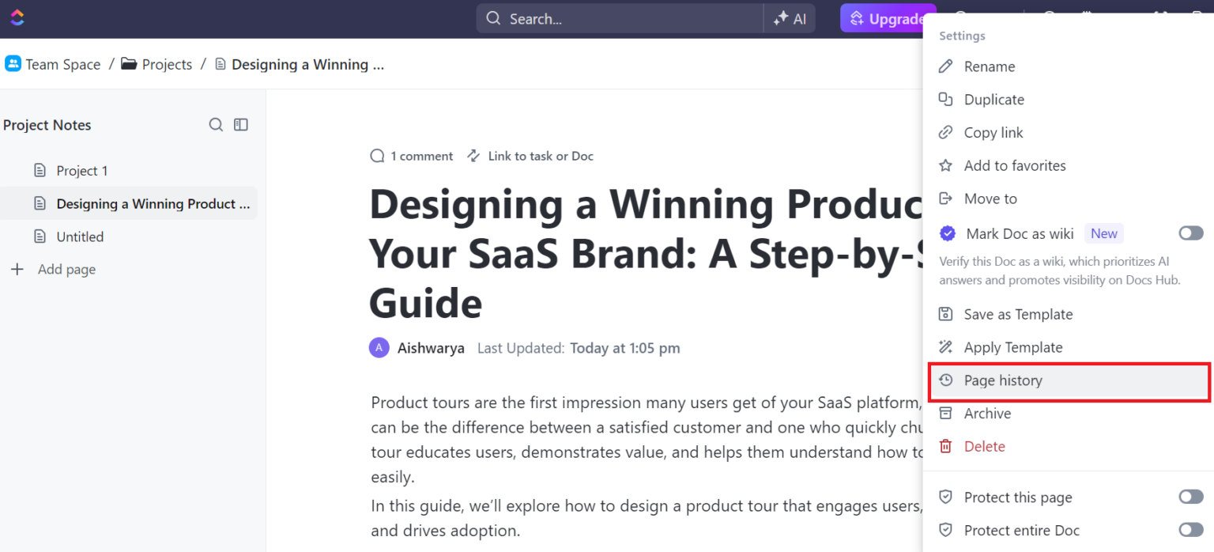This screenshot has width=1214, height=552.
Task: Open search in Project Notes sidebar
Action: 216,125
